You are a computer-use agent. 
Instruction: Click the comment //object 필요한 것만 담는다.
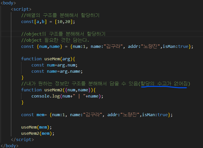pos(55,40)
